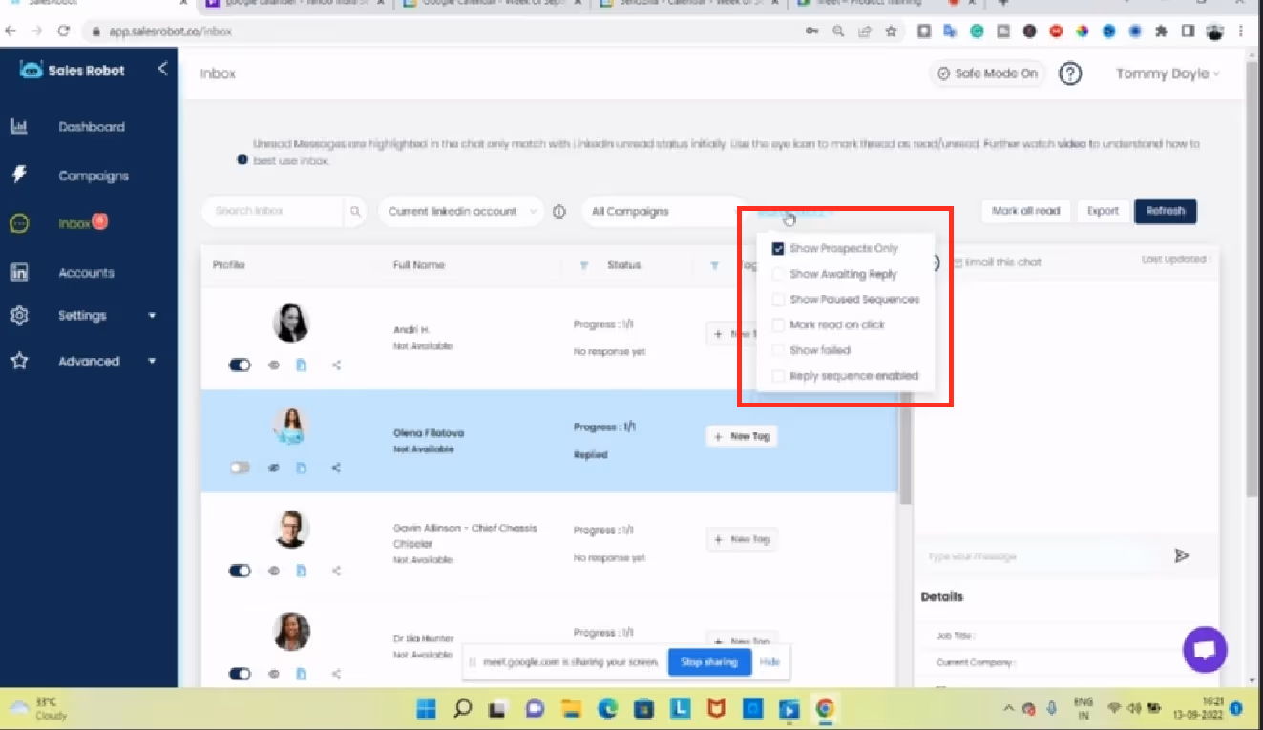Click the help question mark icon
1263x730 pixels.
point(1070,73)
